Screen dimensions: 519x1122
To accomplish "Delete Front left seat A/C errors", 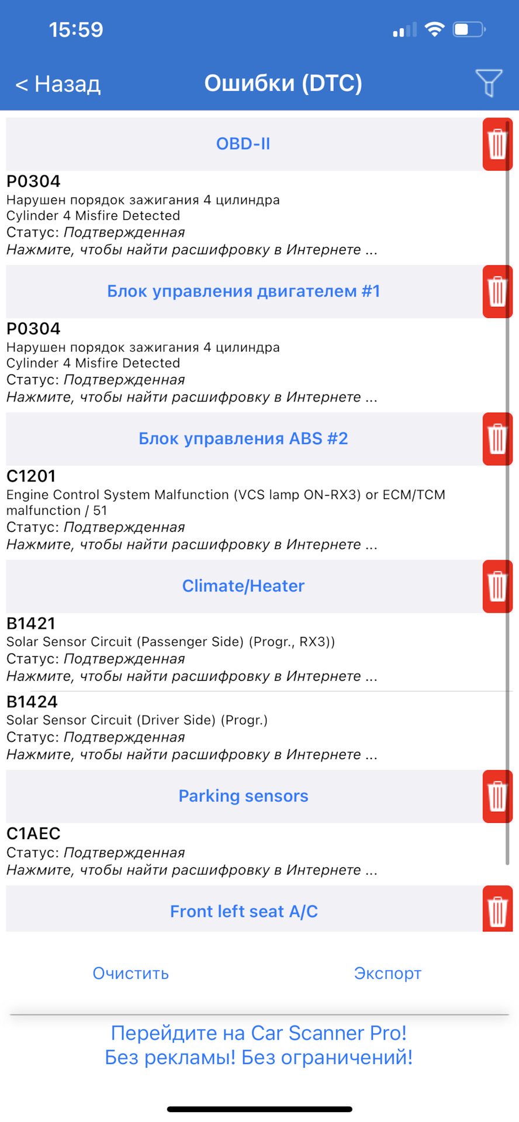I will tap(497, 910).
